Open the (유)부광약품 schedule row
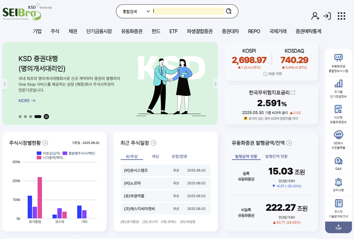The width and height of the screenshot is (354, 239). pos(165,196)
